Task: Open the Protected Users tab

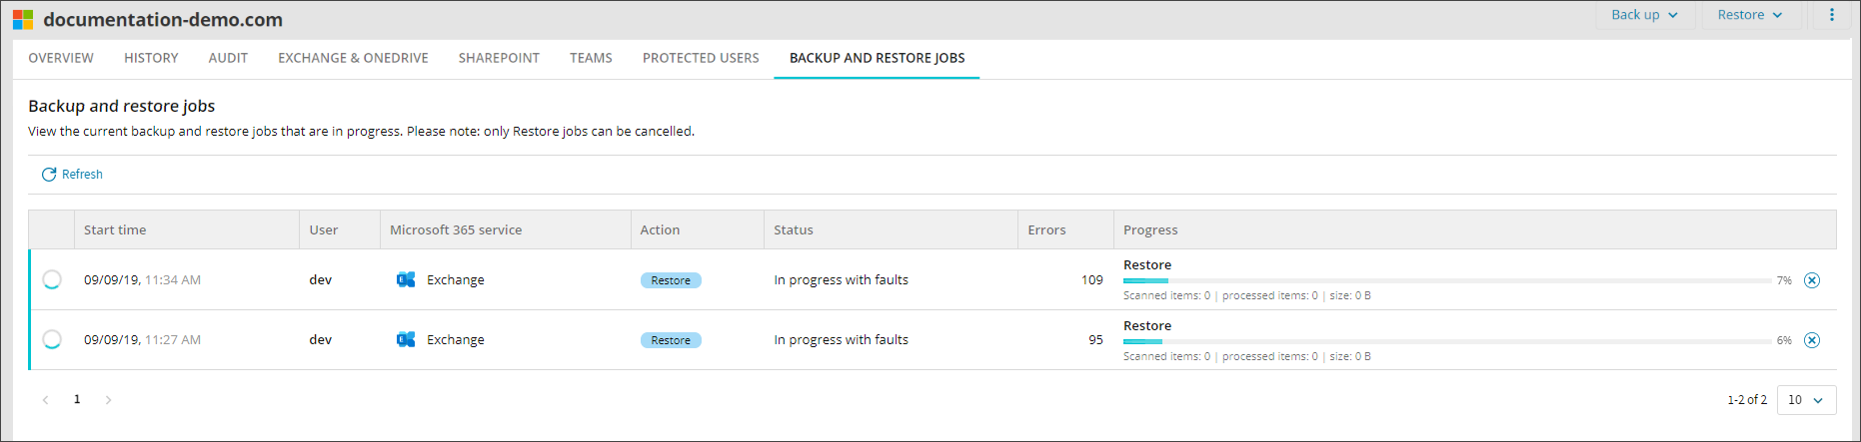Action: [701, 58]
